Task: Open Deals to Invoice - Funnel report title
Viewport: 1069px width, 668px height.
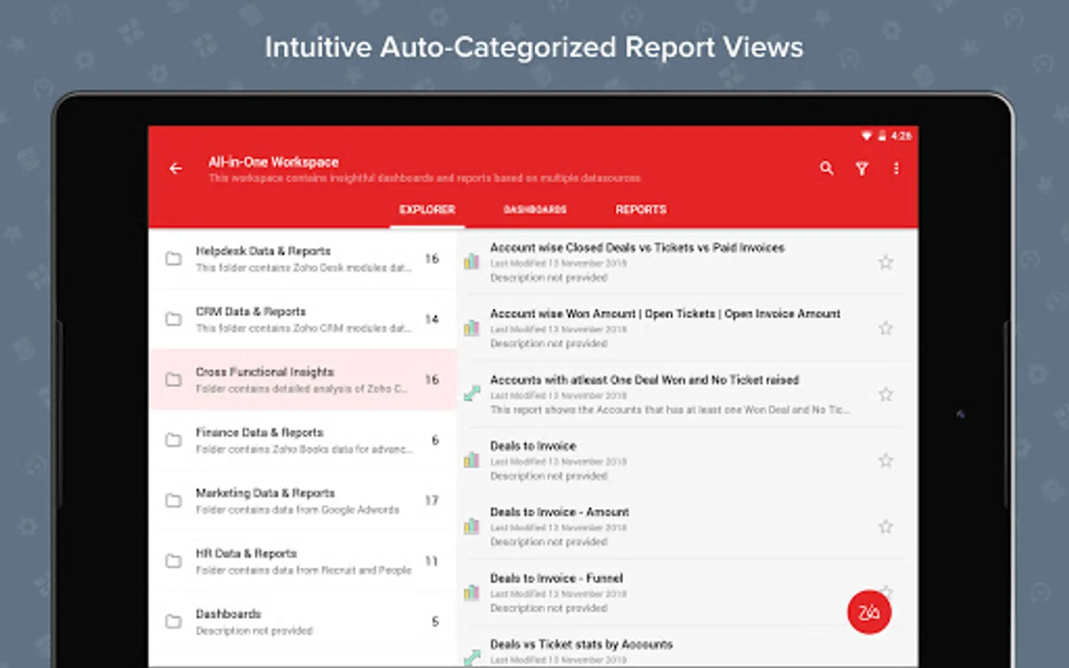Action: click(x=557, y=578)
